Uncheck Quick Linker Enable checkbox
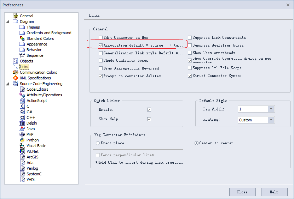 pos(149,109)
